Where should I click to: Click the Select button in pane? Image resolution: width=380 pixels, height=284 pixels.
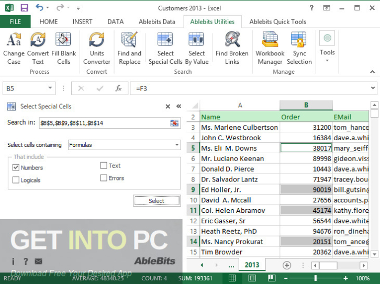(157, 201)
